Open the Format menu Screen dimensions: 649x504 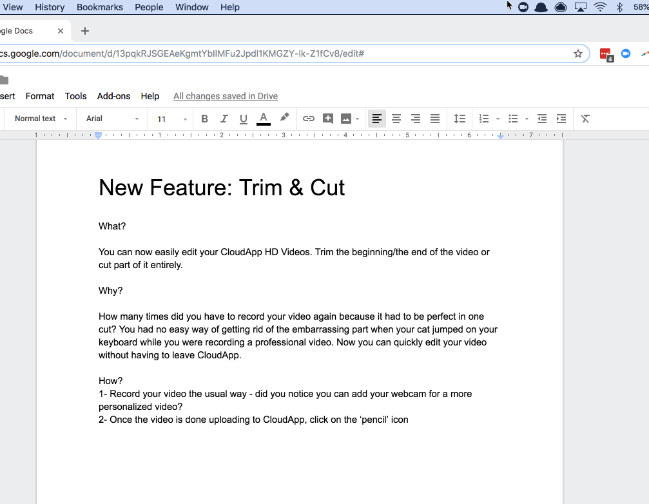(40, 96)
